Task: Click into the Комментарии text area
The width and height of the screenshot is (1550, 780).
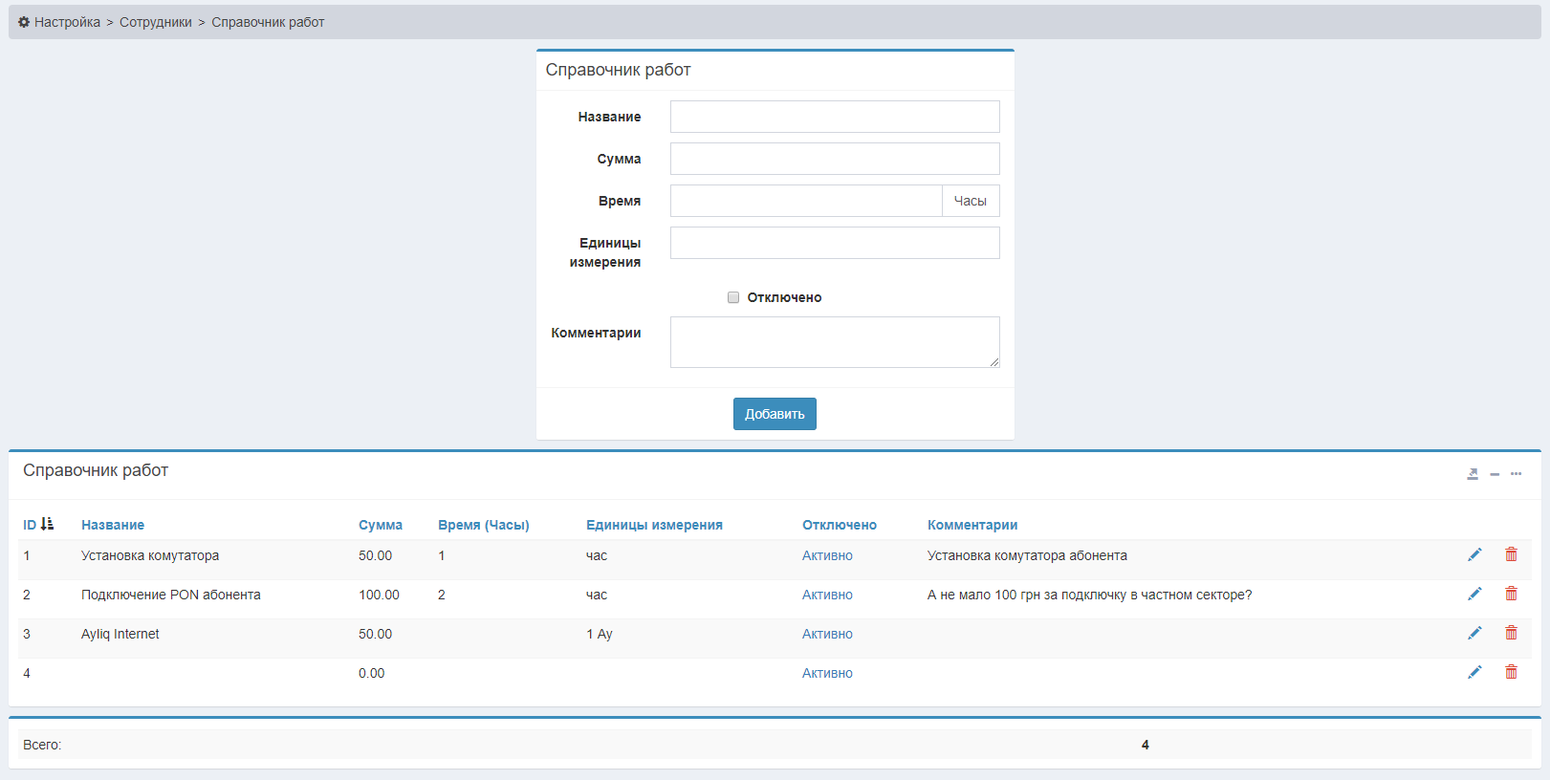Action: pyautogui.click(x=834, y=342)
